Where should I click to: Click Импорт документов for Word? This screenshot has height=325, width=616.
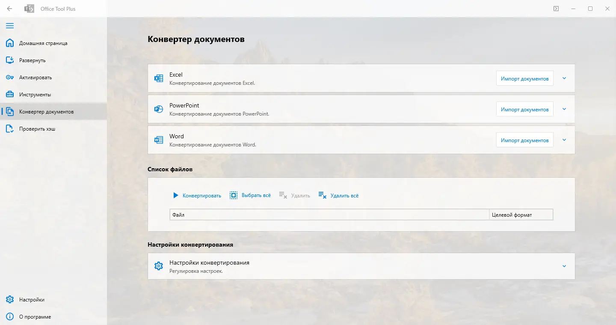[x=525, y=140]
